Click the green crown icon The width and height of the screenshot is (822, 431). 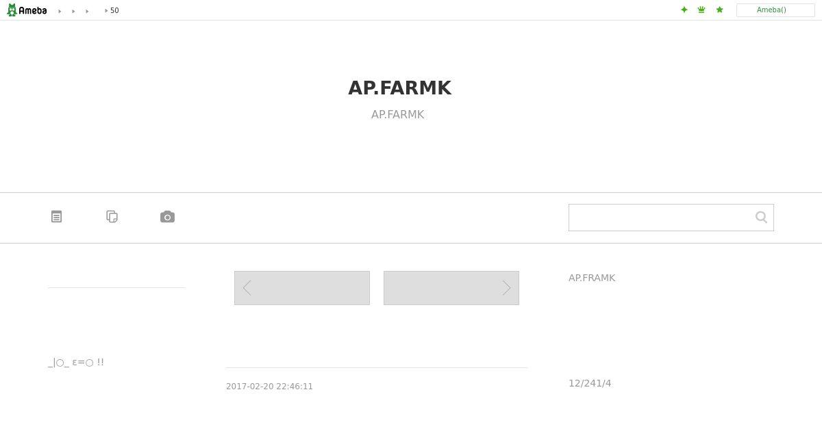[x=701, y=10]
